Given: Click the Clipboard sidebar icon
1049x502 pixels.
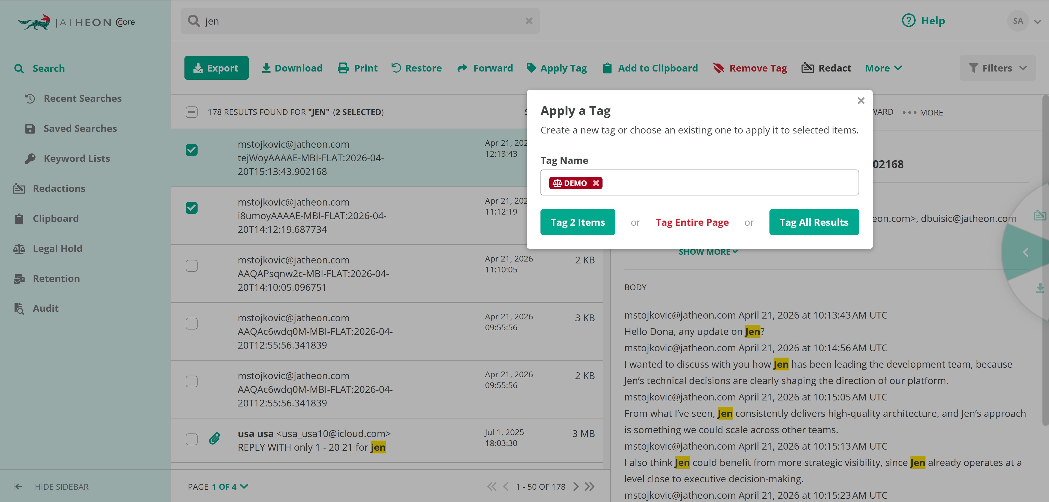Looking at the screenshot, I should click(19, 219).
